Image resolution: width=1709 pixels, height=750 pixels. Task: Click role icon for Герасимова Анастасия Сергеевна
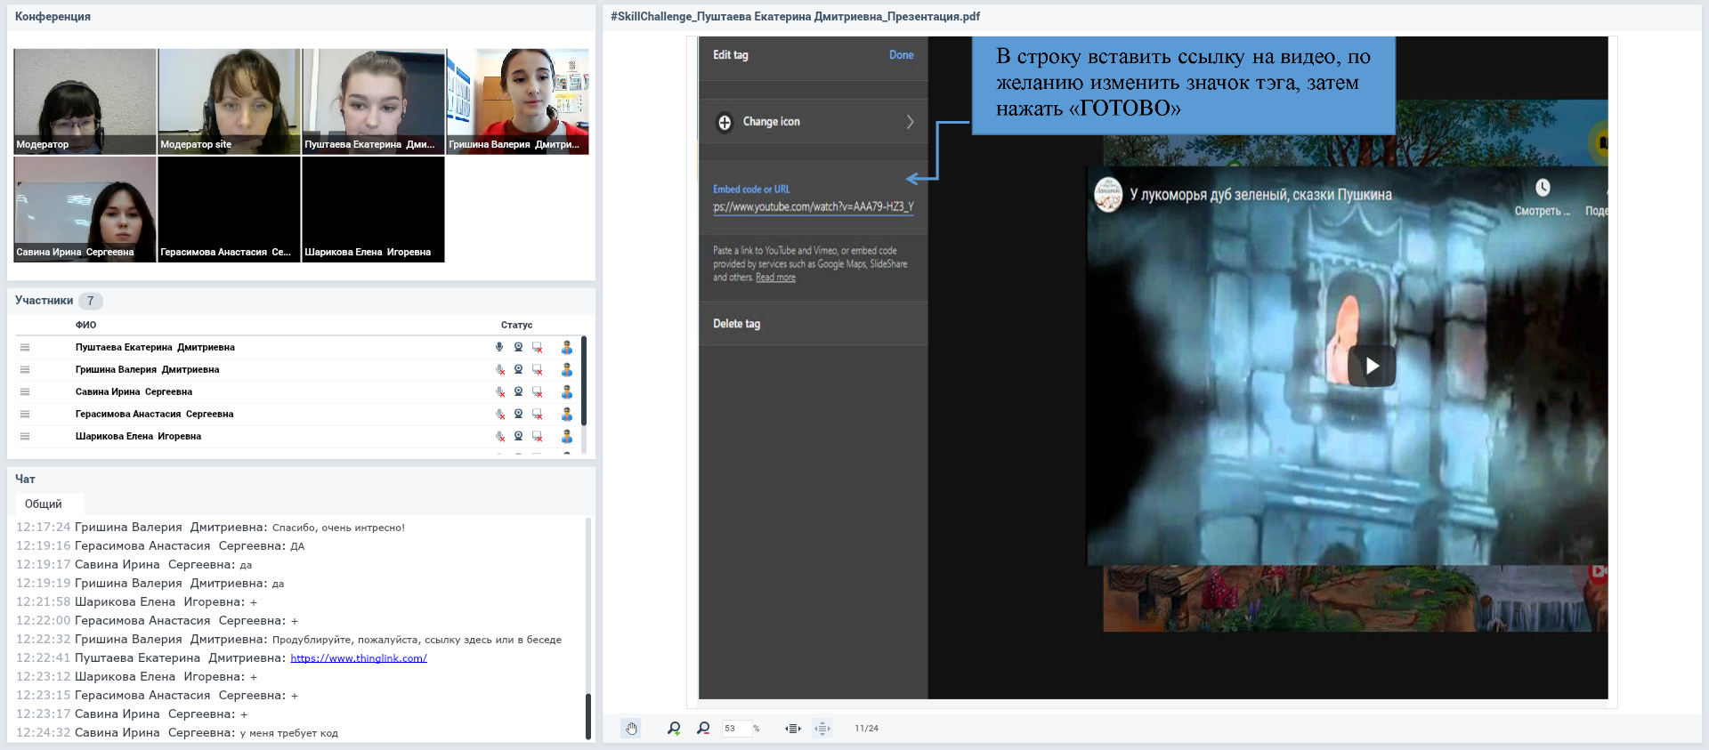(x=567, y=414)
